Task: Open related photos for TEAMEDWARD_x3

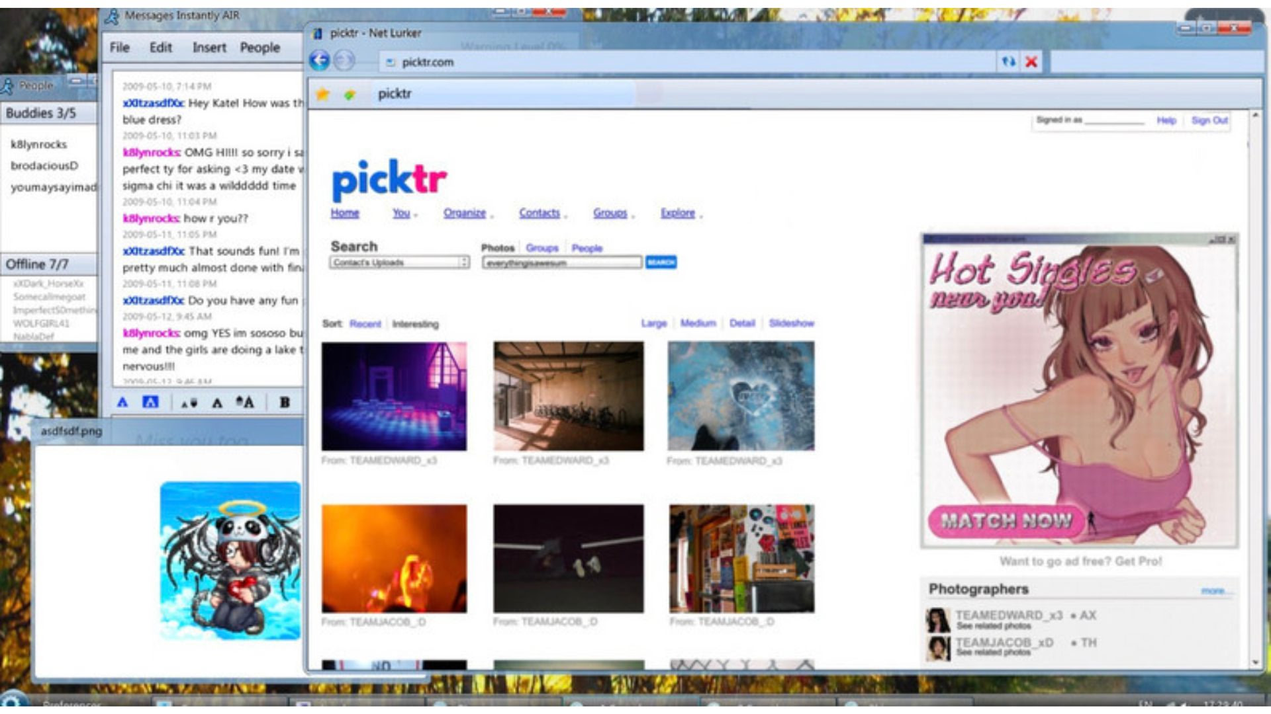Action: [x=994, y=626]
